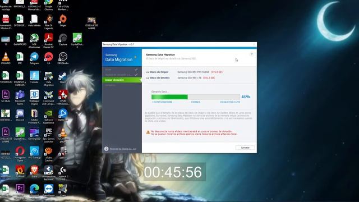359x202 pixels.
Task: Open Acrobat Reader DC shortcut
Action: 49,41
